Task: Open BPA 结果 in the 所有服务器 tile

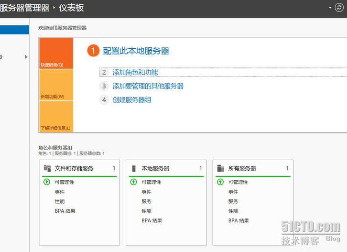Action: pos(239,221)
